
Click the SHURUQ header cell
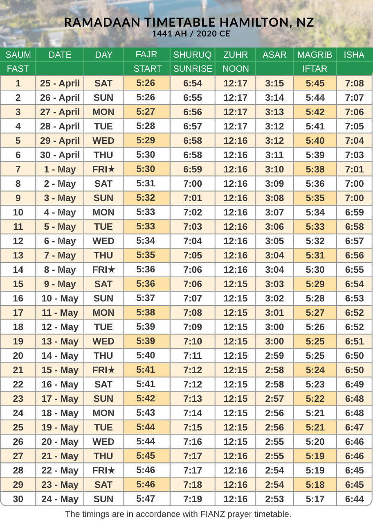[193, 54]
